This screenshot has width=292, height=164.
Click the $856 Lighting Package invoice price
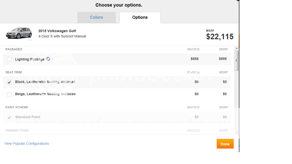coord(194,59)
